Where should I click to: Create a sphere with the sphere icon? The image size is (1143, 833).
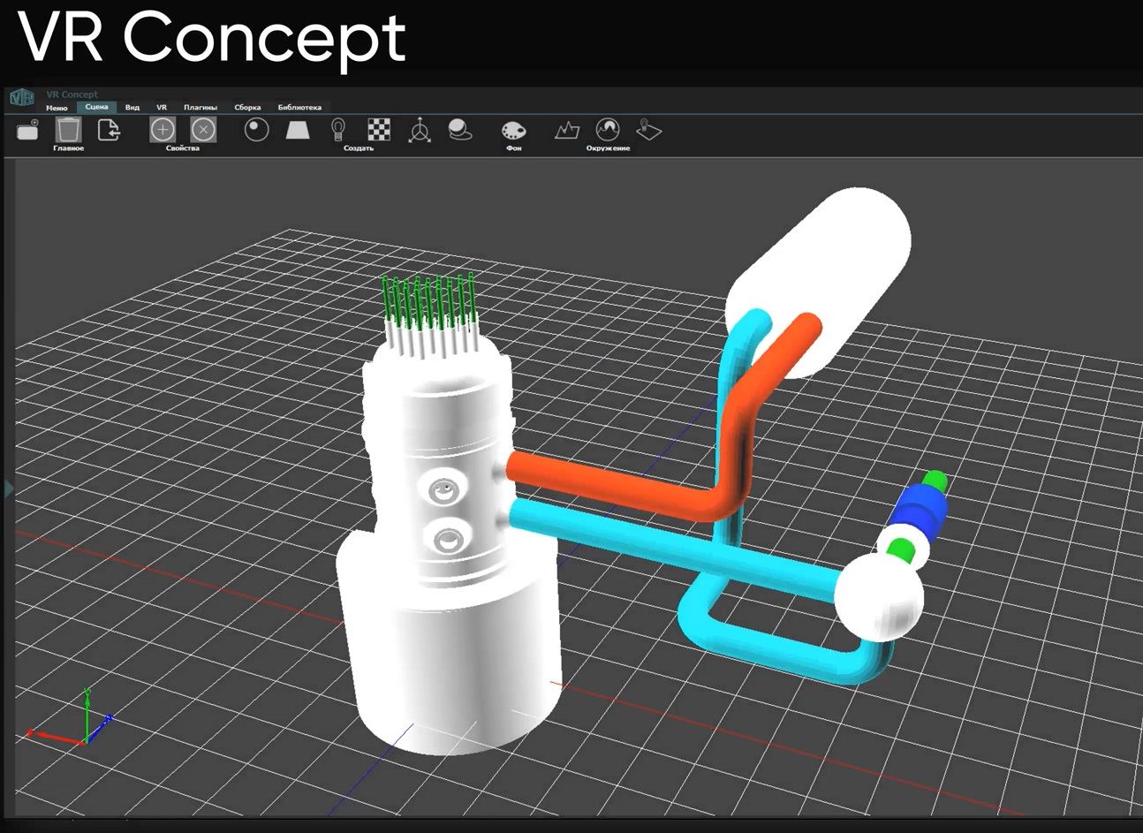tap(257, 130)
